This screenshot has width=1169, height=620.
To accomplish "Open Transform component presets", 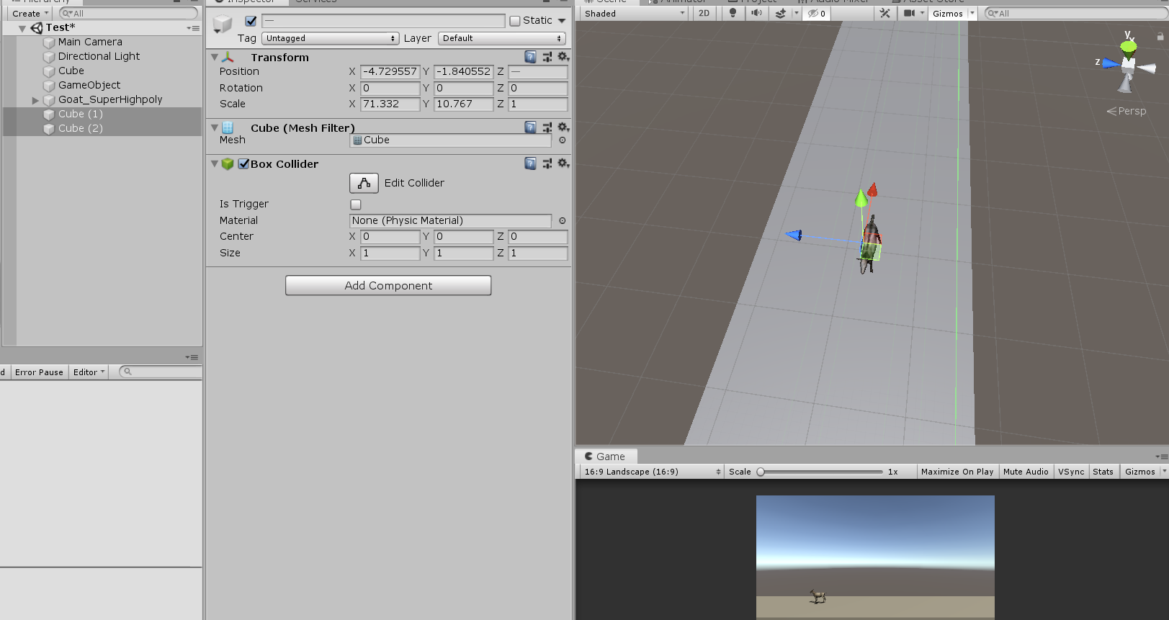I will (547, 57).
